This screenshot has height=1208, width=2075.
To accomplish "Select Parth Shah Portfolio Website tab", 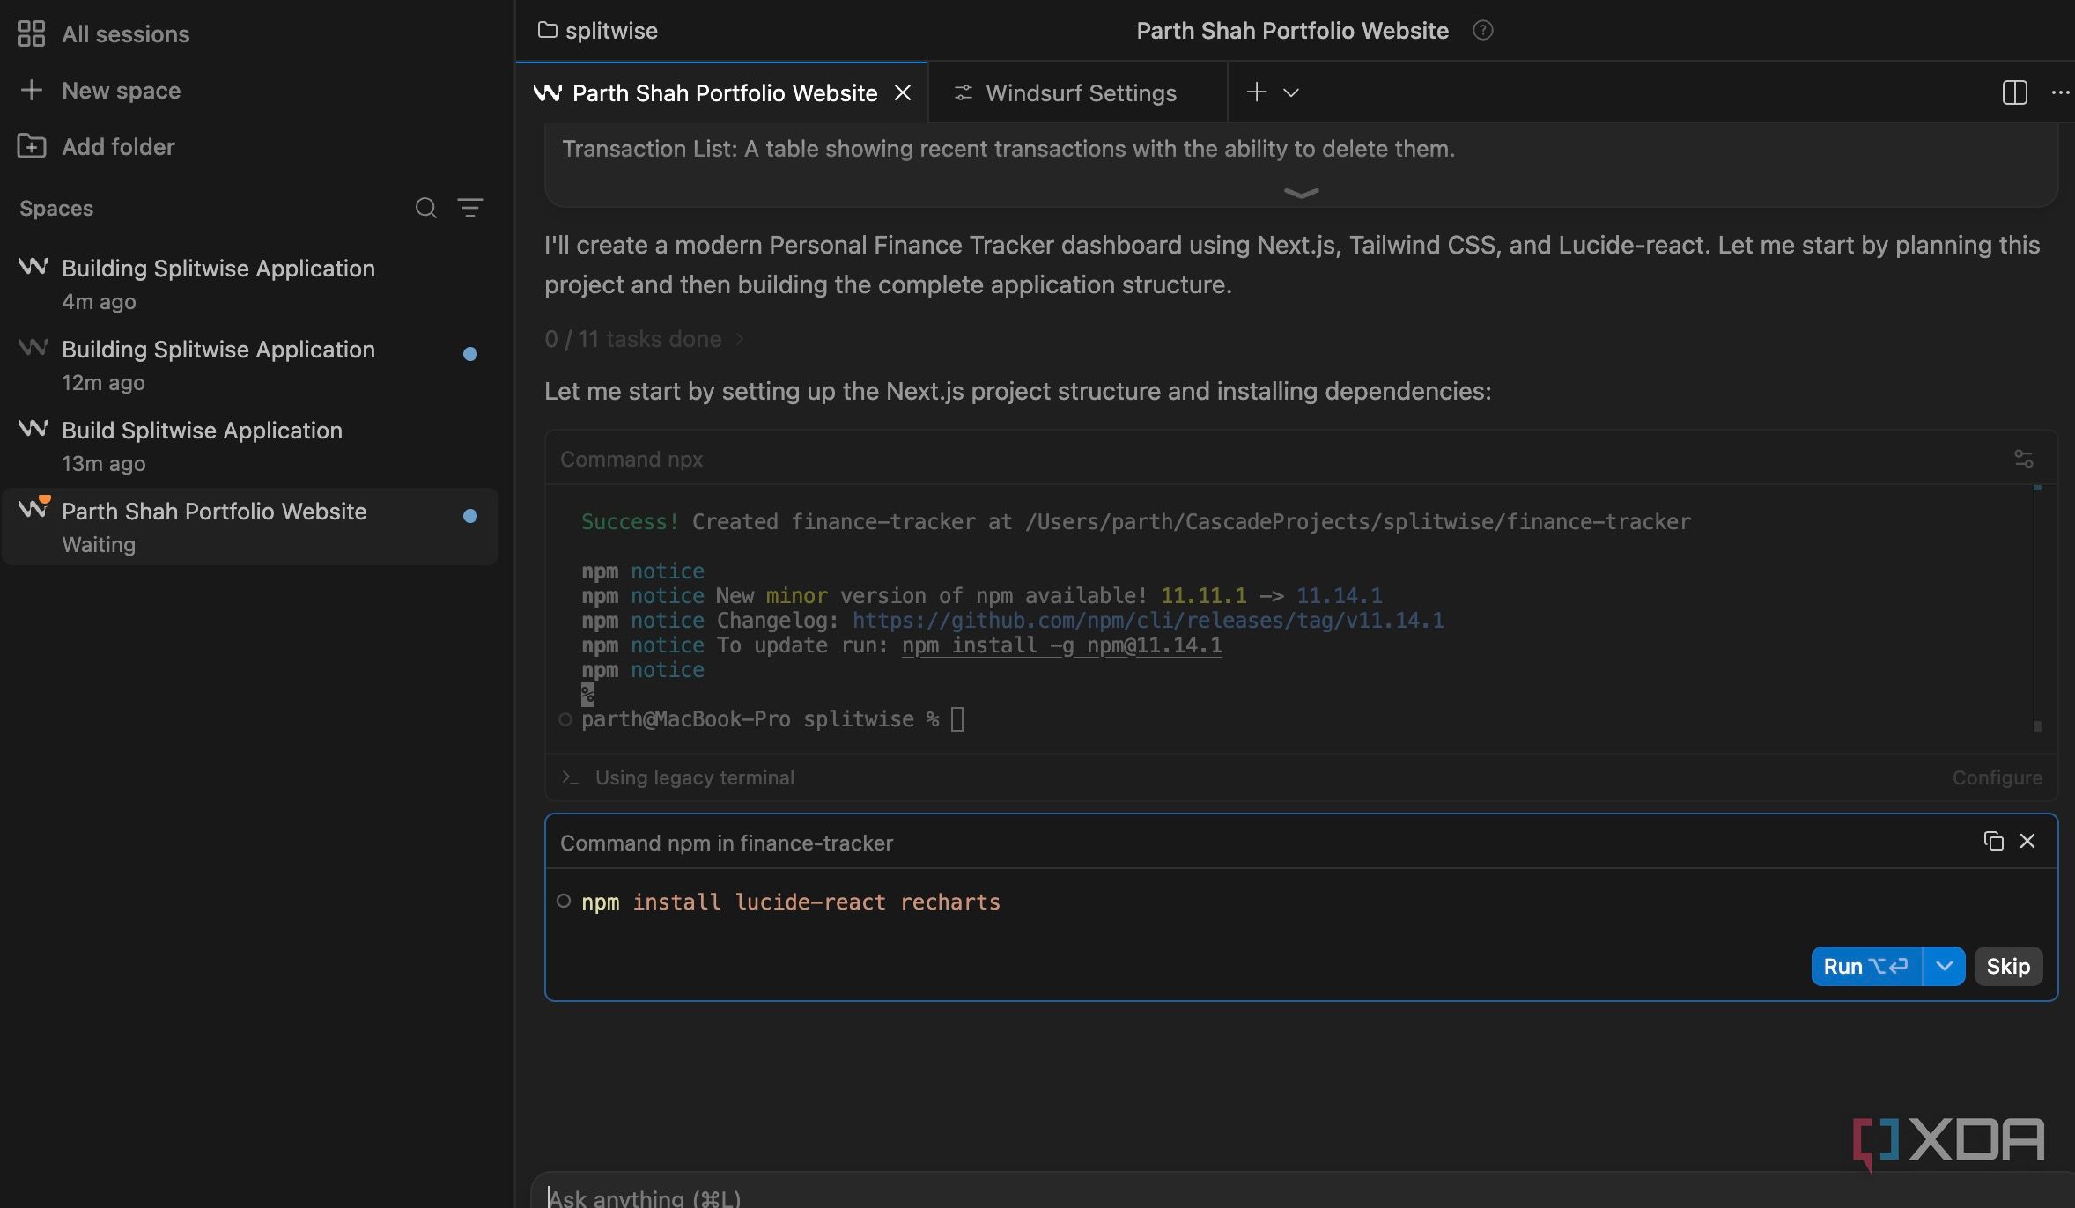I will (721, 92).
